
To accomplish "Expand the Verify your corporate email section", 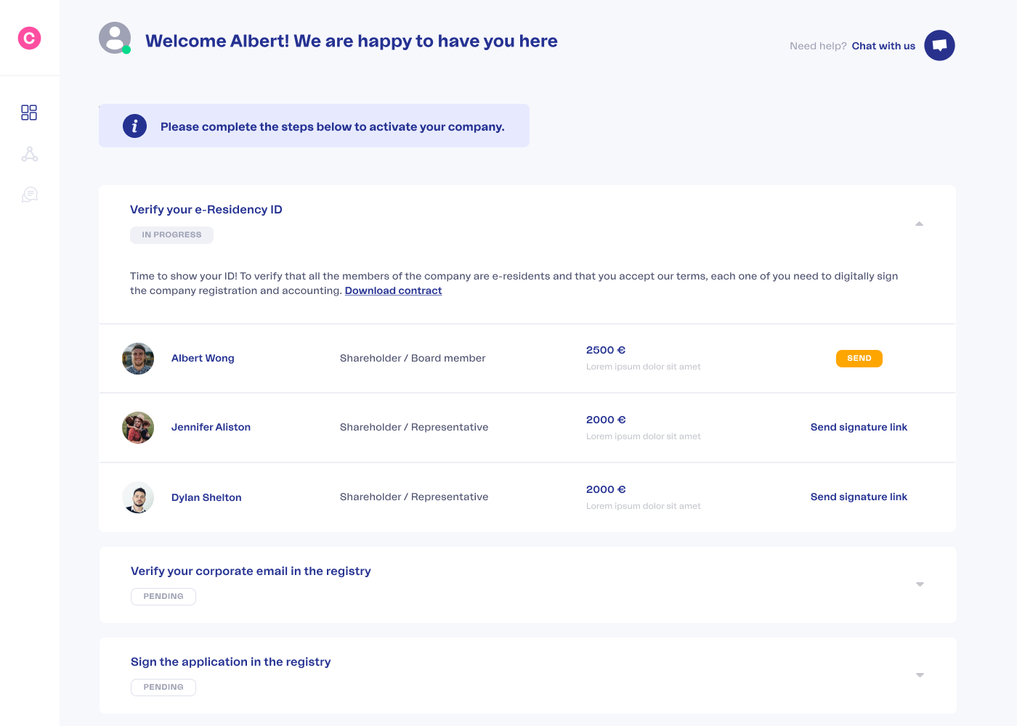I will tap(920, 584).
